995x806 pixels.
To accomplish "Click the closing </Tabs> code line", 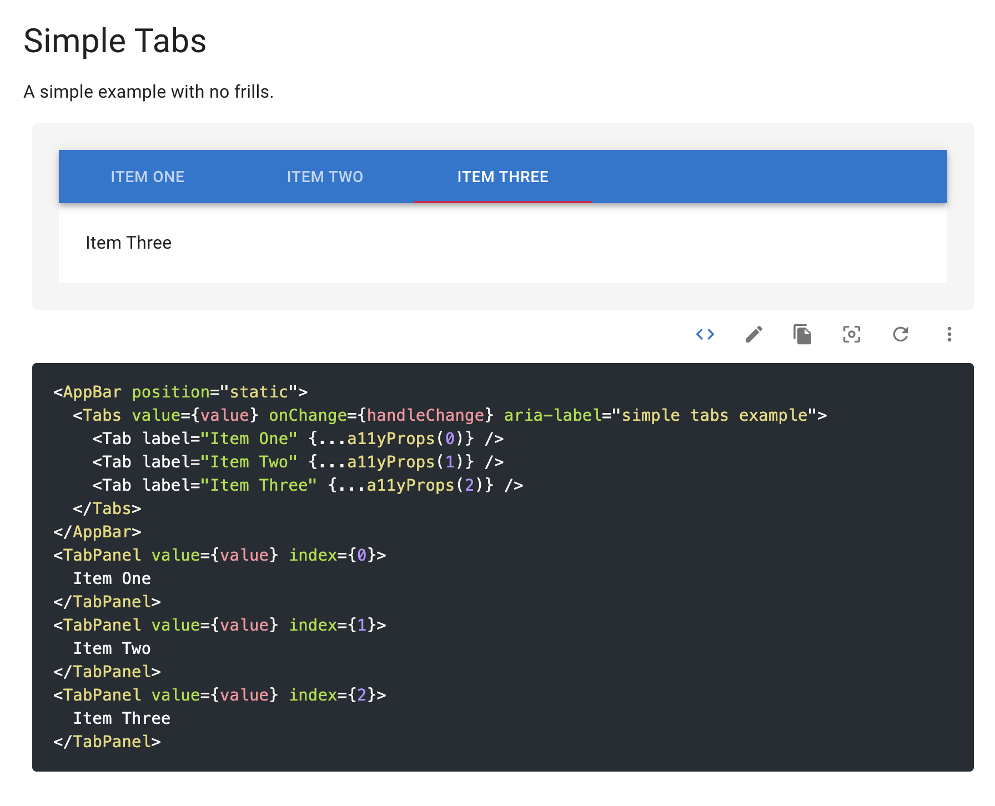I will click(107, 508).
